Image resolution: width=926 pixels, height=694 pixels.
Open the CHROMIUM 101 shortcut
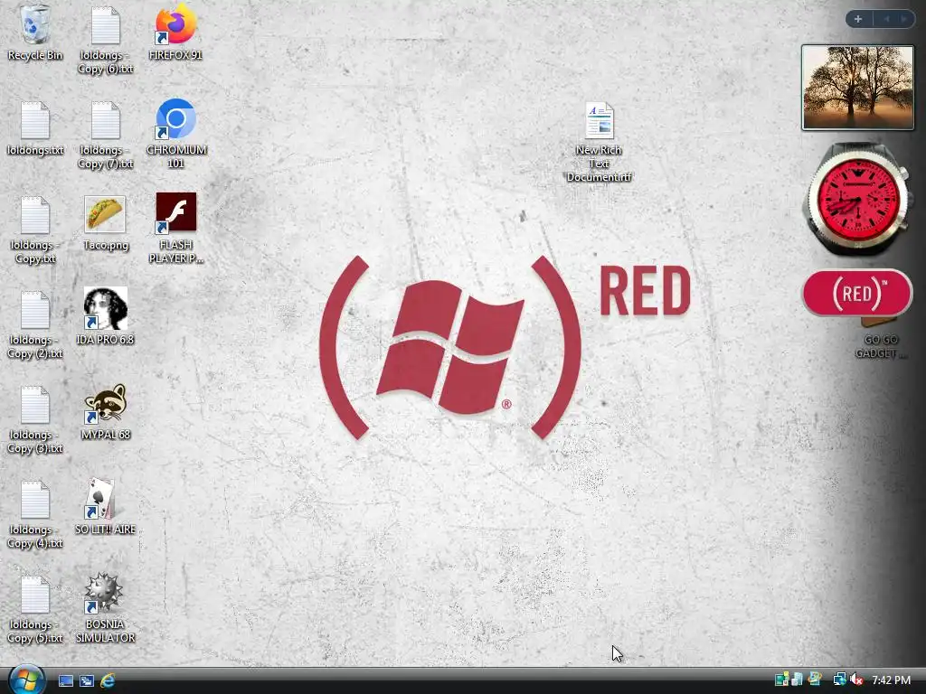click(x=176, y=134)
